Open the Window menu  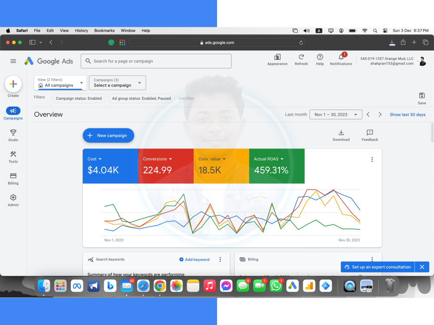[x=128, y=31]
